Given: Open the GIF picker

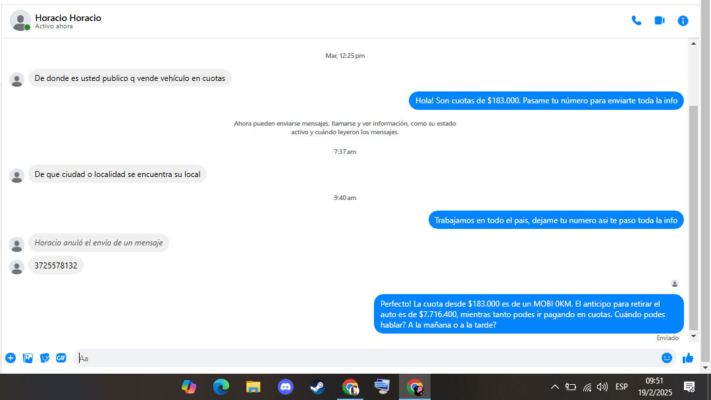Looking at the screenshot, I should pyautogui.click(x=61, y=358).
